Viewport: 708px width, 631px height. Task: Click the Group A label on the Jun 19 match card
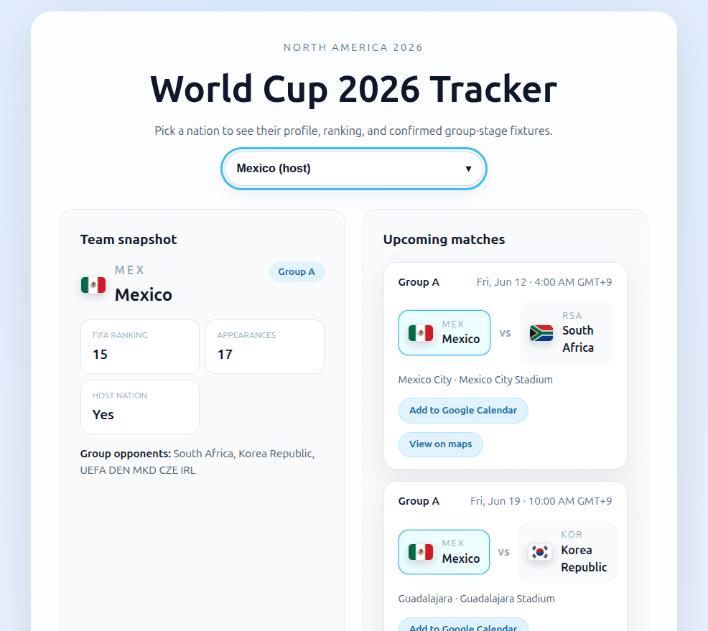click(x=419, y=501)
